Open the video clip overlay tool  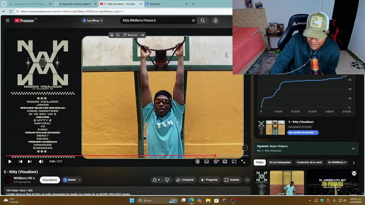coord(118,35)
